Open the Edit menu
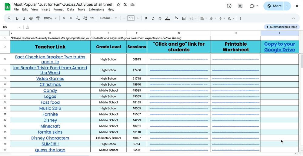303x156 pixels. (25, 9)
